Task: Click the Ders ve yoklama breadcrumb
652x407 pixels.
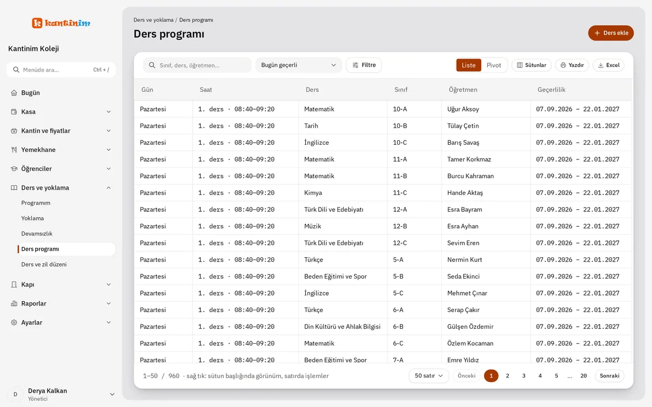Action: pyautogui.click(x=154, y=20)
